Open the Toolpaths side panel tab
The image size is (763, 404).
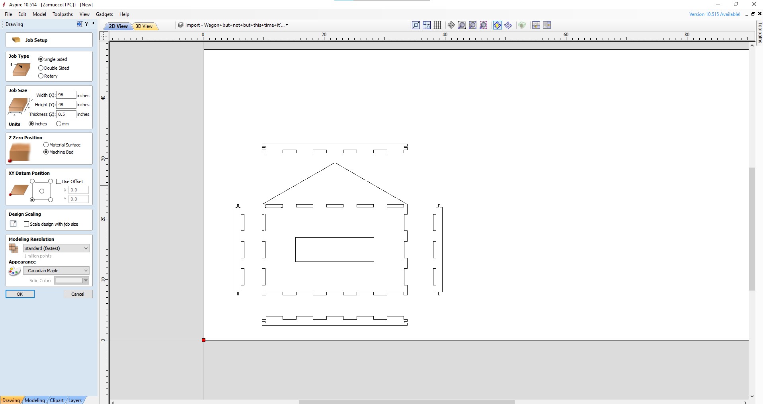pyautogui.click(x=759, y=33)
